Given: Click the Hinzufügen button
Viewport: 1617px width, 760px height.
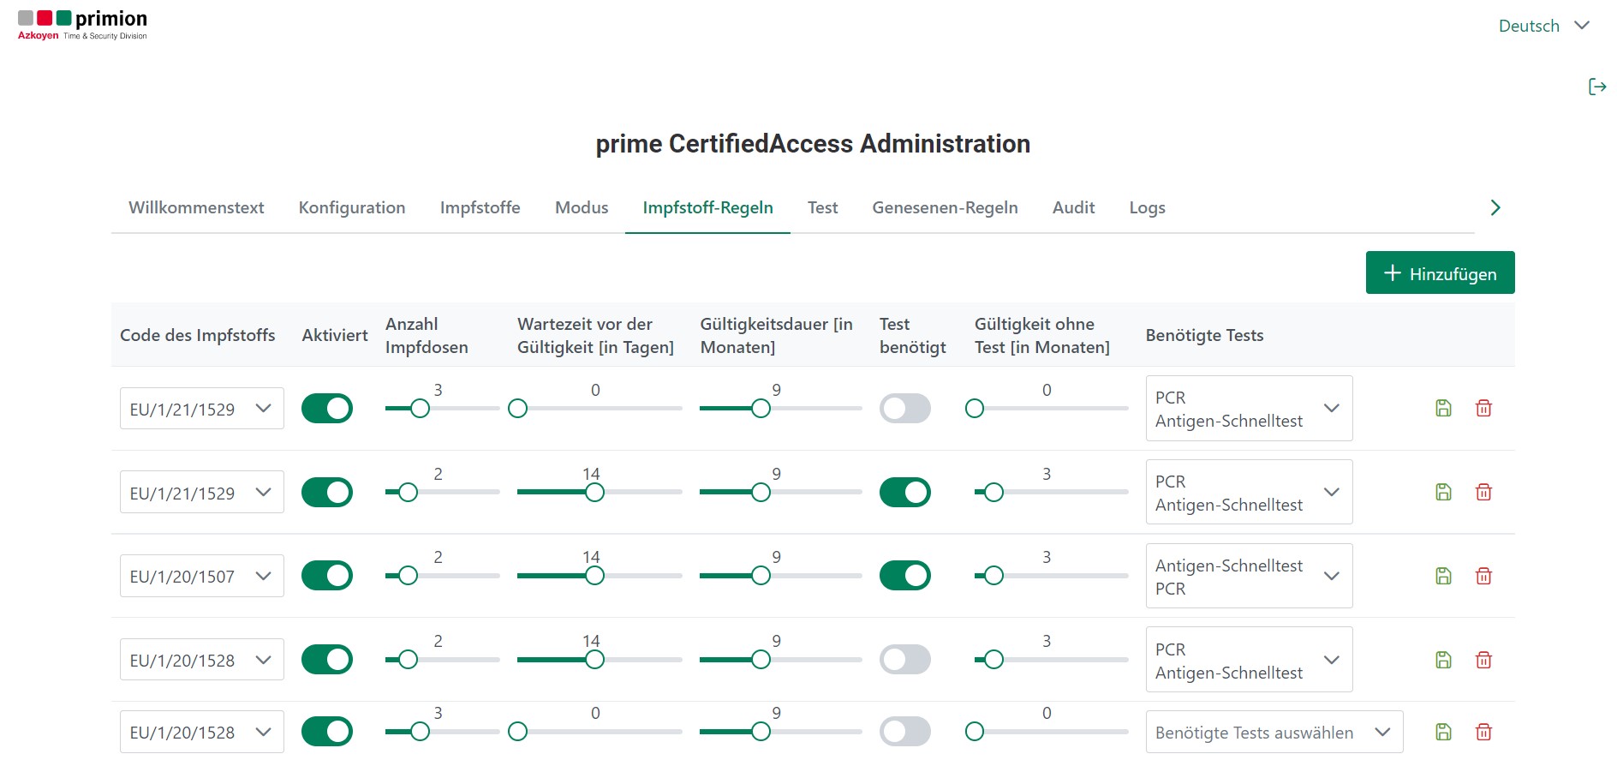Looking at the screenshot, I should pyautogui.click(x=1440, y=273).
